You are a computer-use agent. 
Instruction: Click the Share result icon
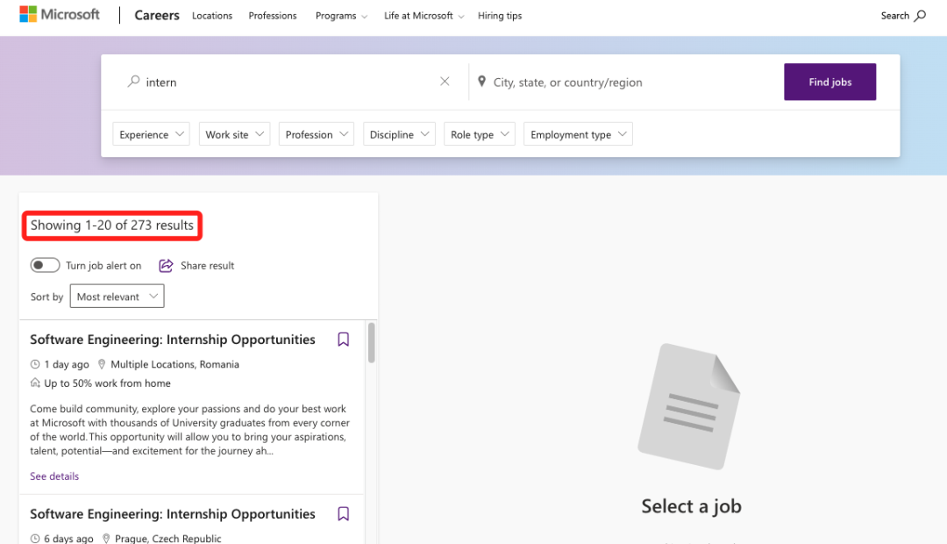tap(166, 265)
